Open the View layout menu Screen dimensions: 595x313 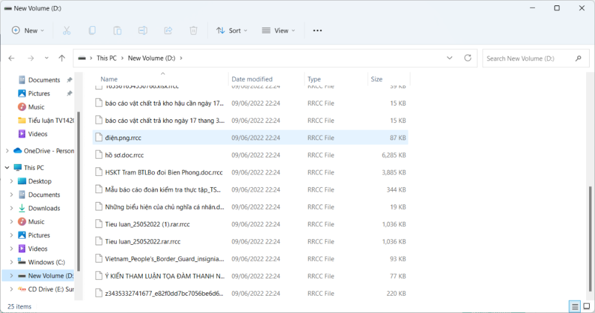(x=278, y=30)
